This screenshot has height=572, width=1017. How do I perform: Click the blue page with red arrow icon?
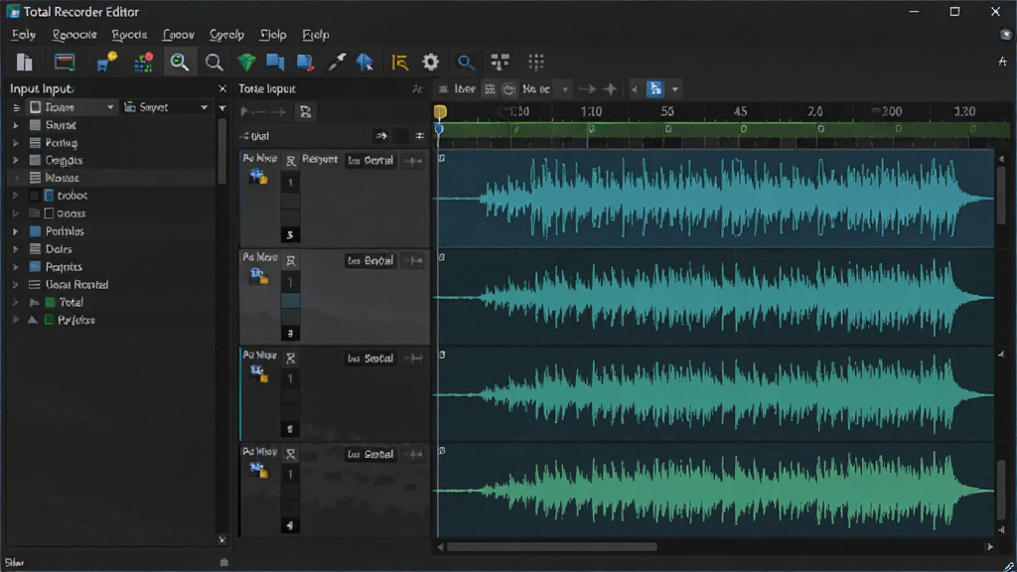305,63
